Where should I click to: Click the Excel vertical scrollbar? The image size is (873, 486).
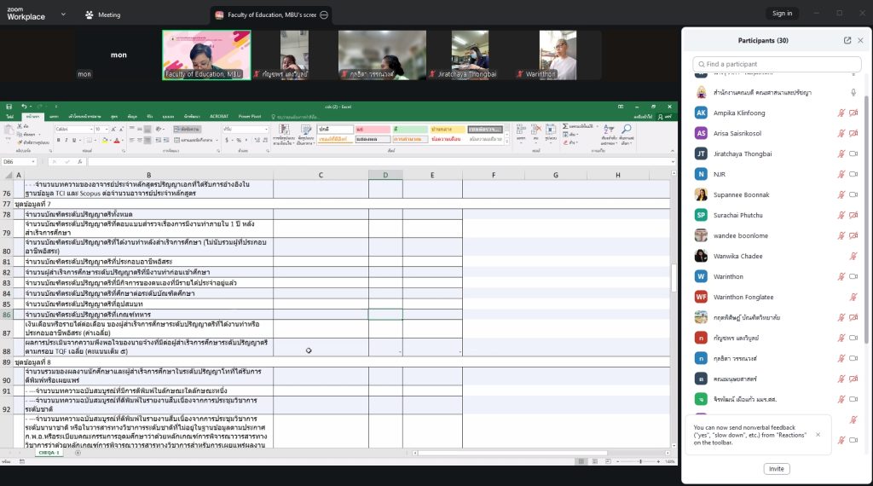coord(674,278)
